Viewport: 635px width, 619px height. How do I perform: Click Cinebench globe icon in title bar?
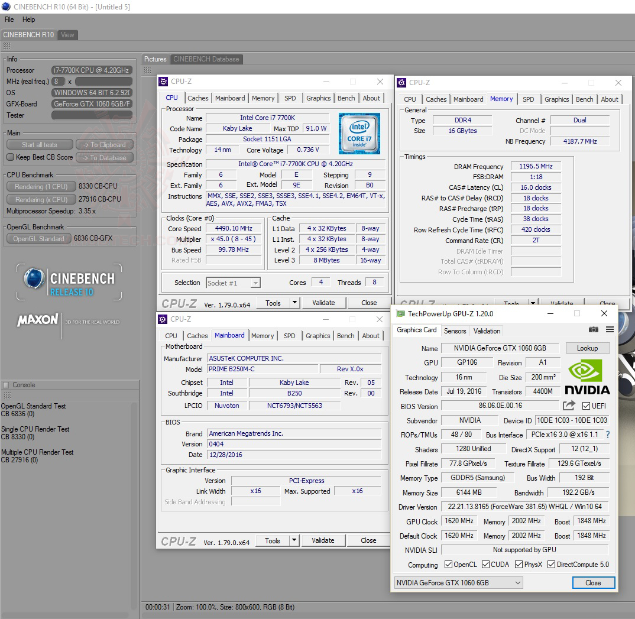6,7
